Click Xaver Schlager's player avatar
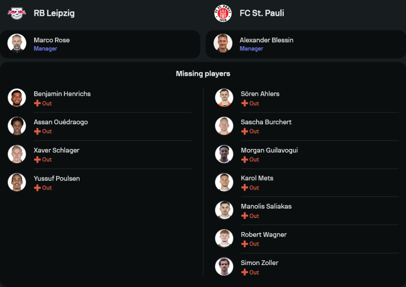 [x=17, y=154]
